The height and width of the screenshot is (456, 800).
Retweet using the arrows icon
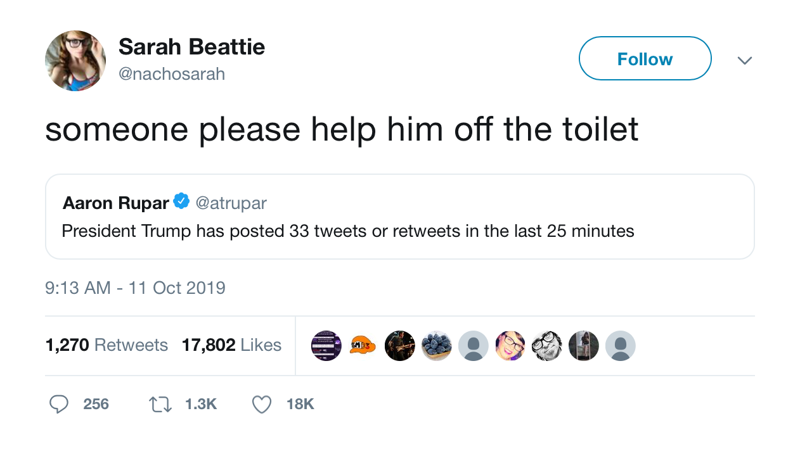[x=160, y=404]
